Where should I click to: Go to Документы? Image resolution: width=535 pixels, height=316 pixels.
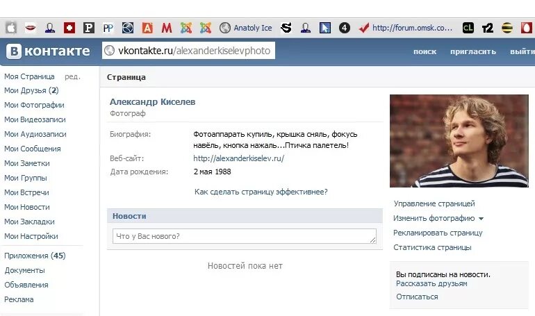point(24,270)
